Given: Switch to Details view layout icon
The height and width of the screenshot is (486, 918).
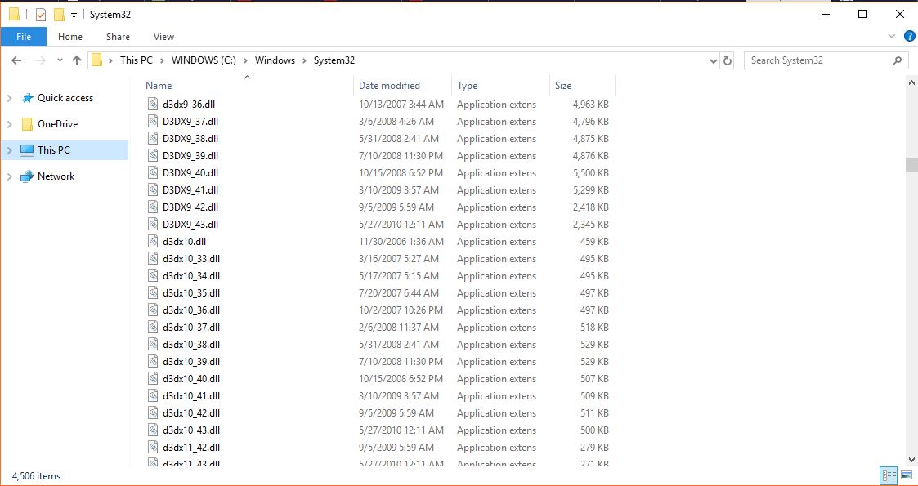Looking at the screenshot, I should click(x=889, y=475).
